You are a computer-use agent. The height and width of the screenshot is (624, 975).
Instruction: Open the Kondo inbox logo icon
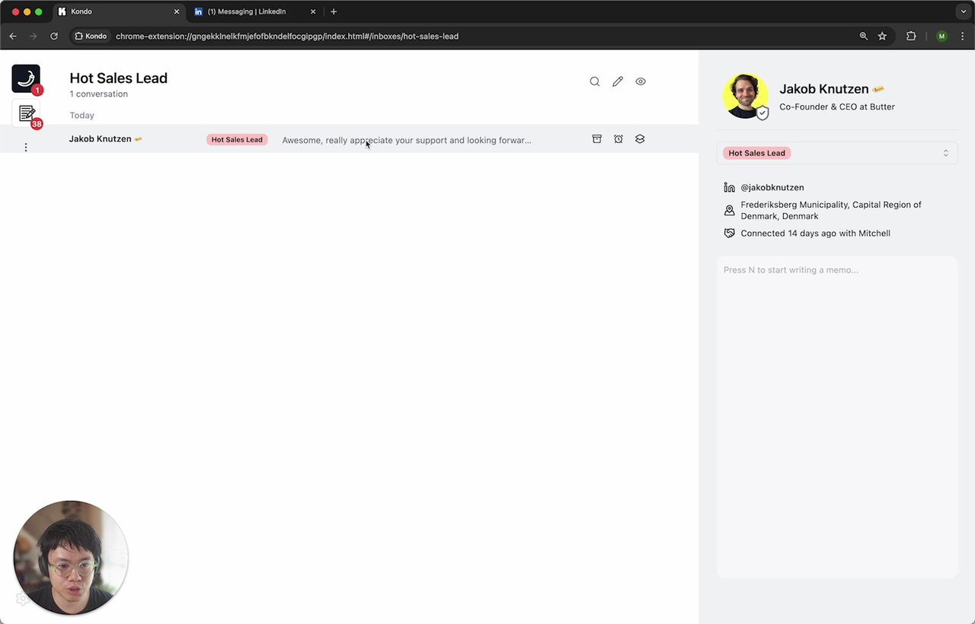pos(26,78)
